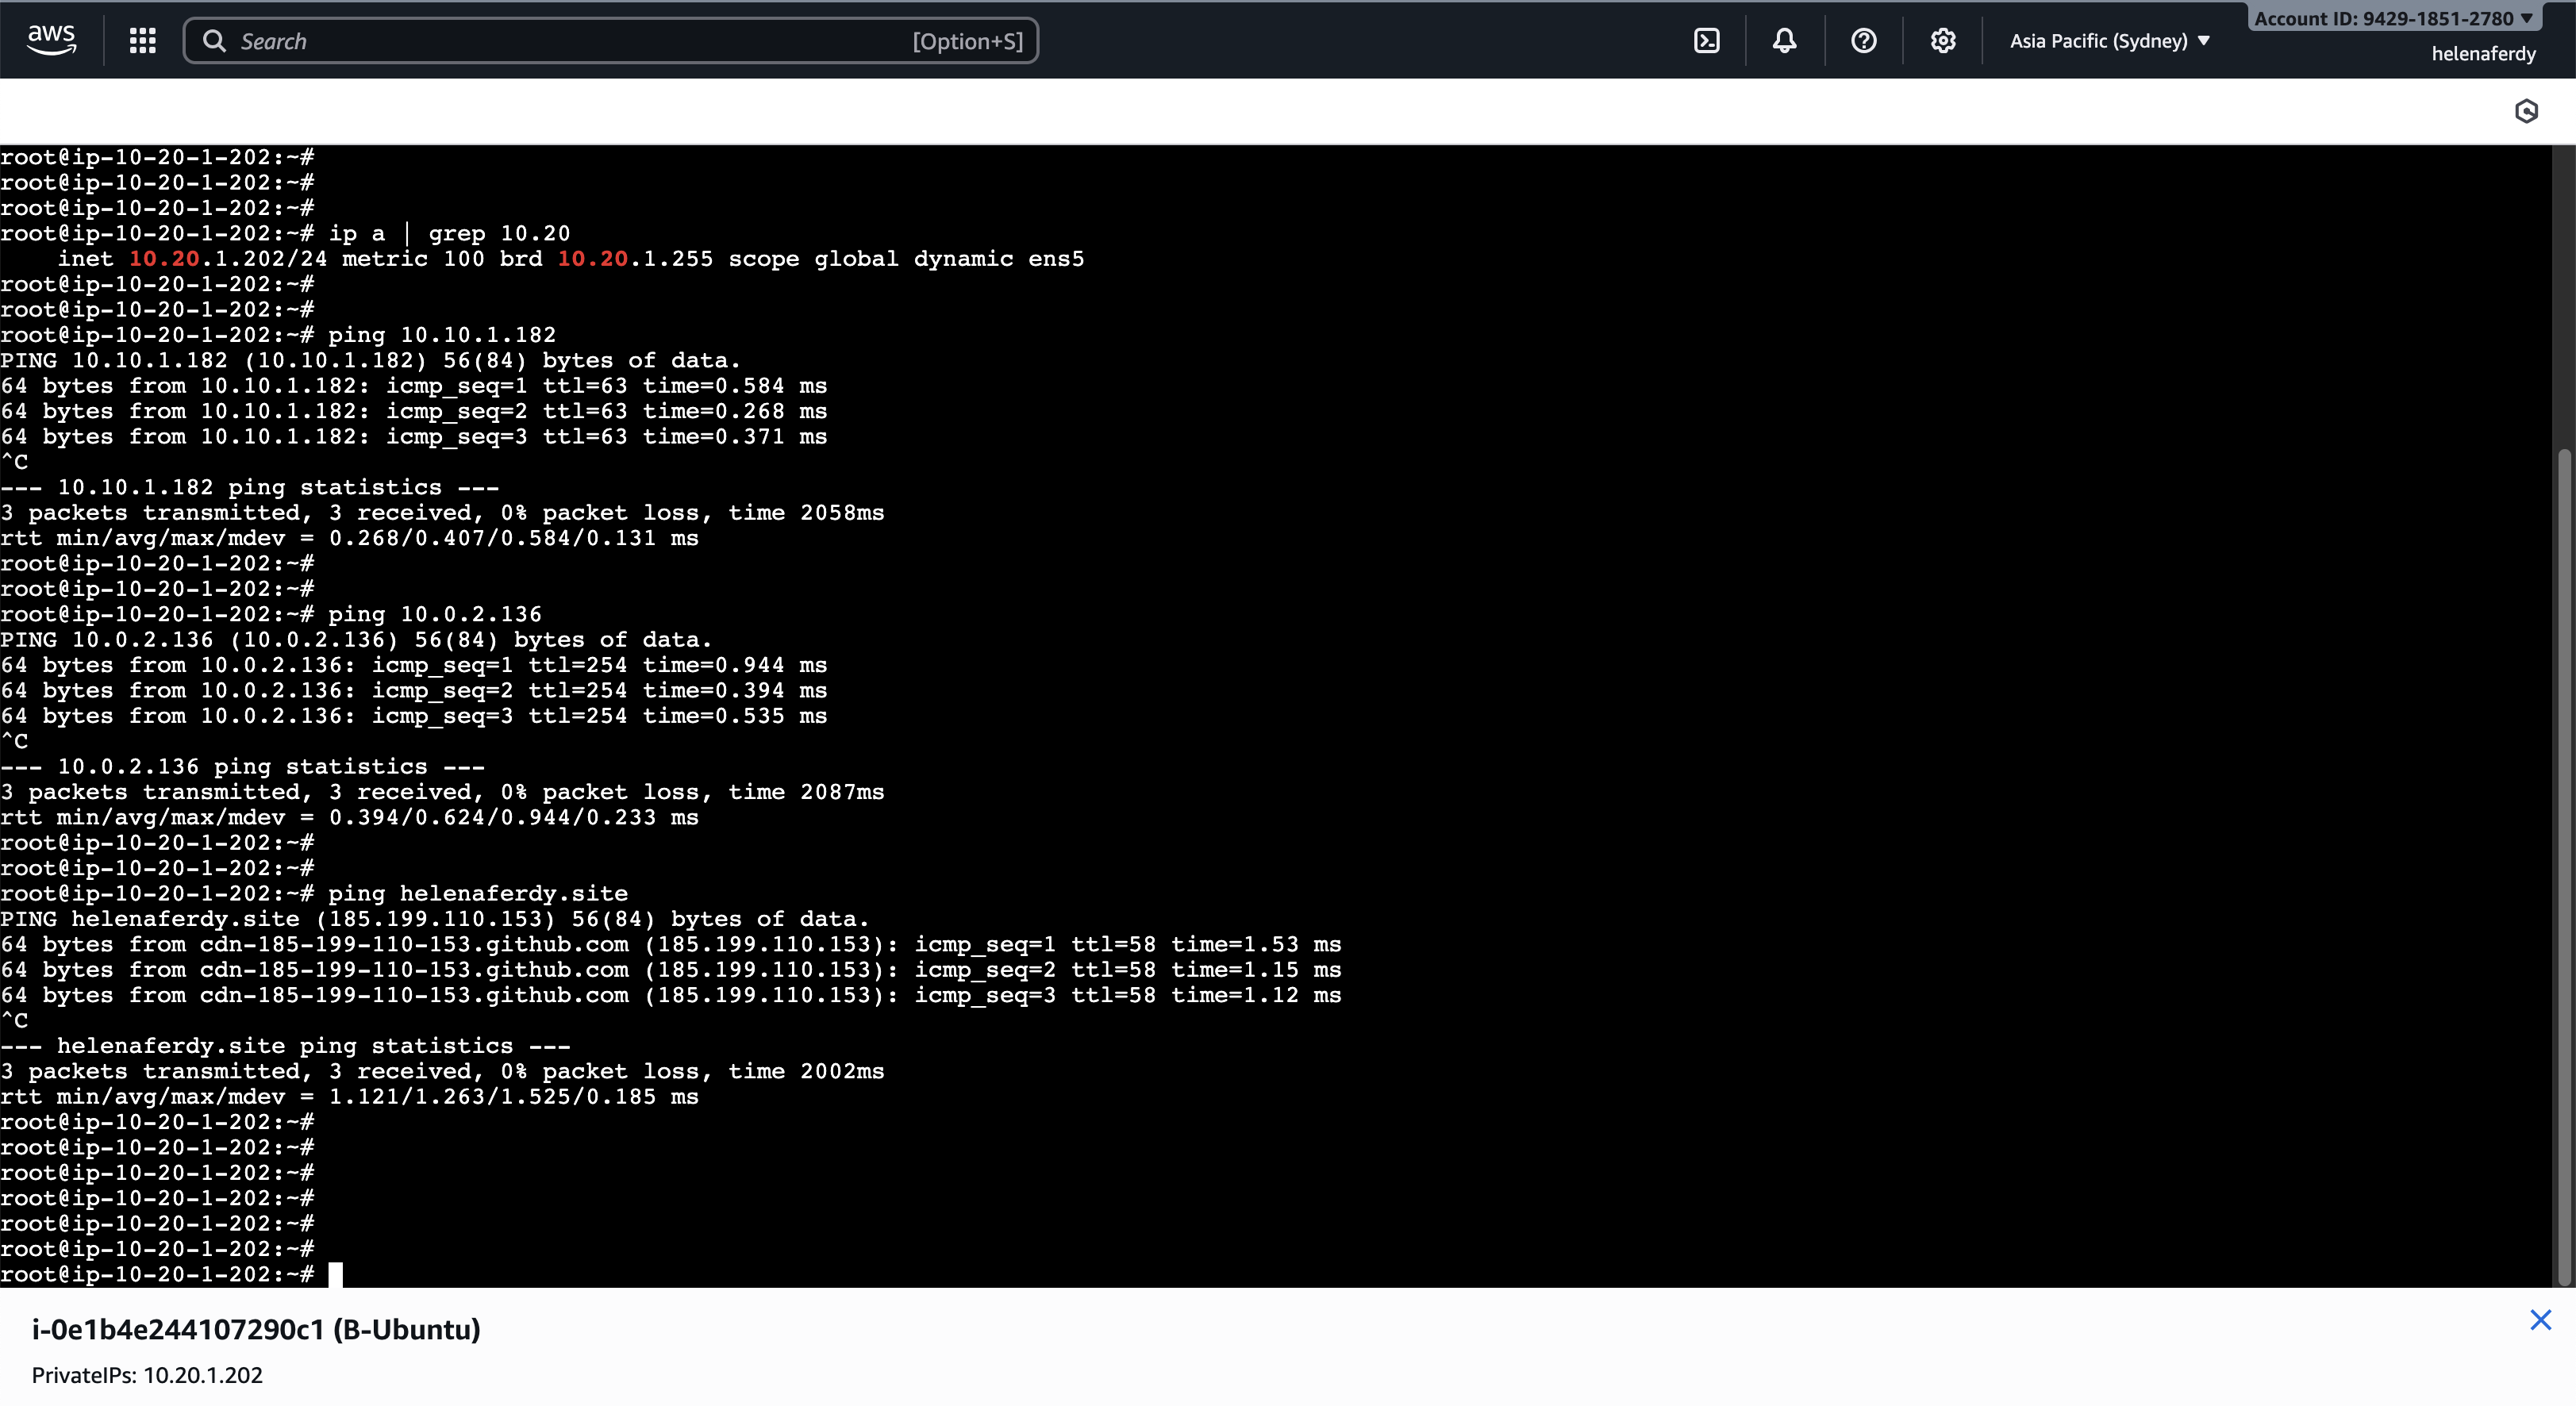Viewport: 2576px width, 1406px height.
Task: Click the terminal cursor at last prompt
Action: [x=336, y=1274]
